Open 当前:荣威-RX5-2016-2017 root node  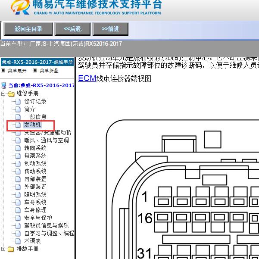point(41,85)
